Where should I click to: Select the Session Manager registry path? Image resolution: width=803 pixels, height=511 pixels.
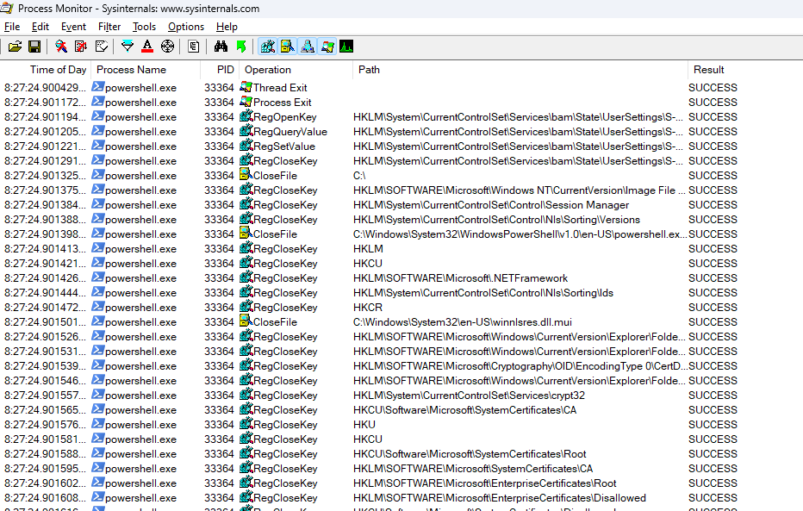point(491,205)
